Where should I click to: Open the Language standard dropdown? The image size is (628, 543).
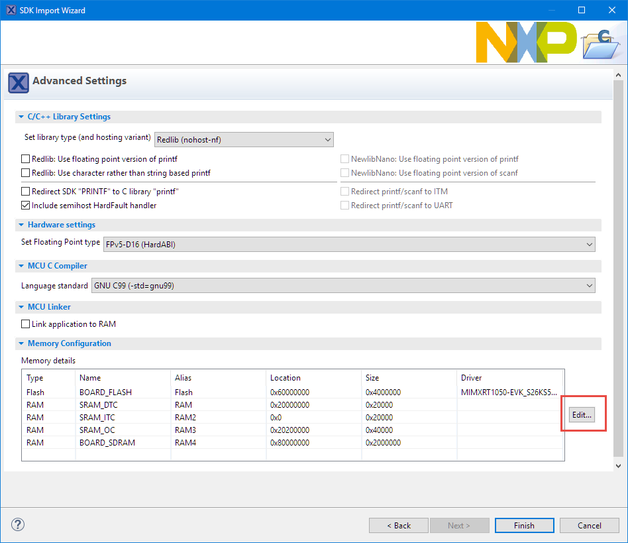pos(342,286)
